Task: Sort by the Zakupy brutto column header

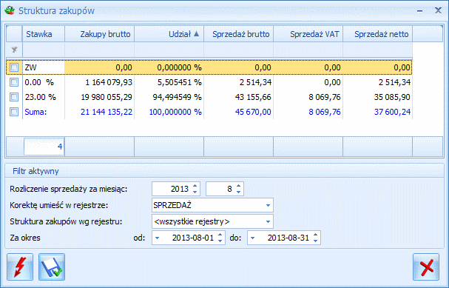Action: (100, 34)
